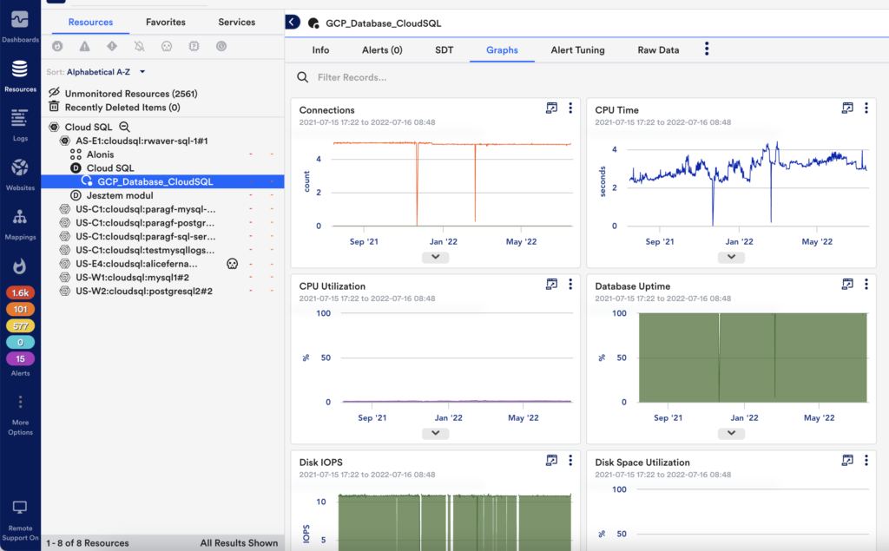Expand legend under CPU Utilization graph
The height and width of the screenshot is (551, 889).
[x=436, y=433]
